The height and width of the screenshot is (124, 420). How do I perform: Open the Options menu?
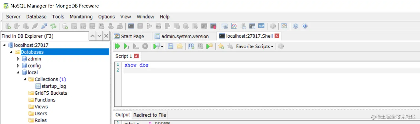[106, 17]
